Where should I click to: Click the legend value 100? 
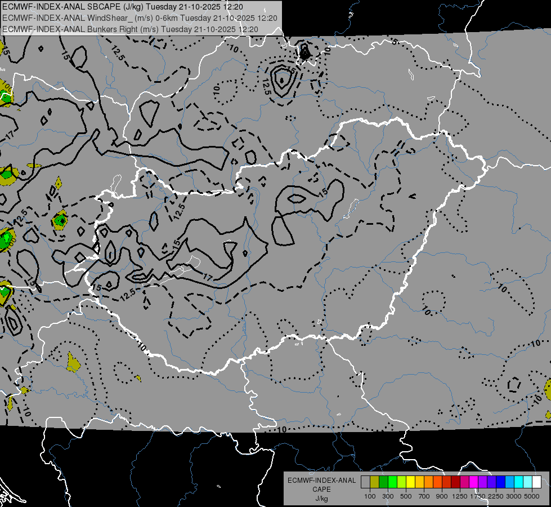point(370,496)
